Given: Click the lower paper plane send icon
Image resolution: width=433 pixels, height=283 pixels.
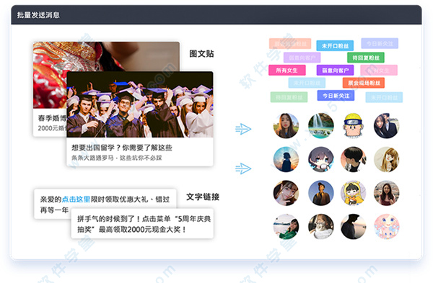Looking at the screenshot, I should (243, 169).
